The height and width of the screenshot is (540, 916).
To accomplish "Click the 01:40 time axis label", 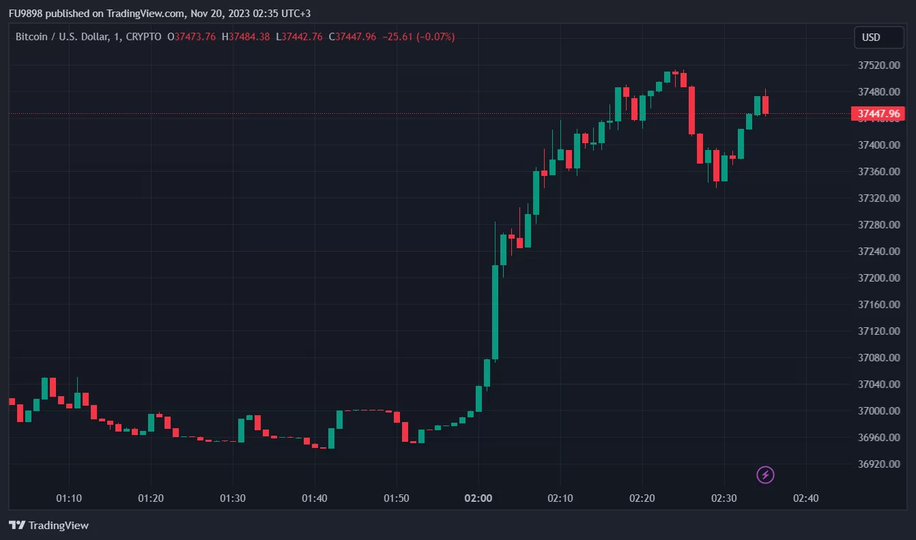I will point(315,498).
